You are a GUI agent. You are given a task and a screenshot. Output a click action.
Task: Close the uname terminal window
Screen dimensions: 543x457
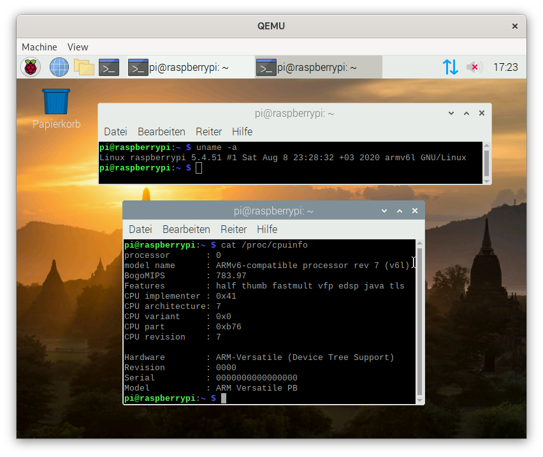click(482, 114)
